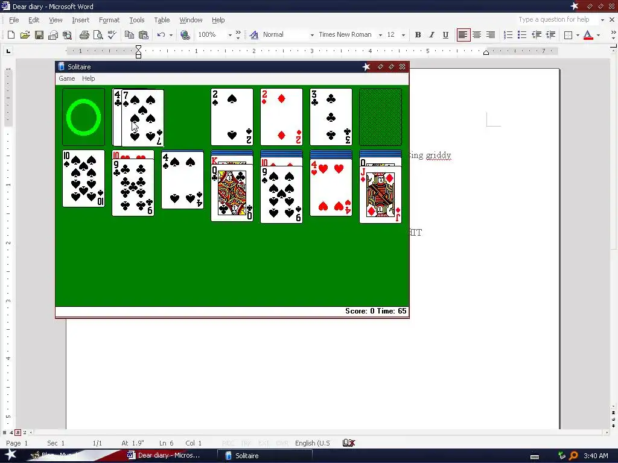618x463 pixels.
Task: Toggle Underline formatting
Action: click(445, 35)
